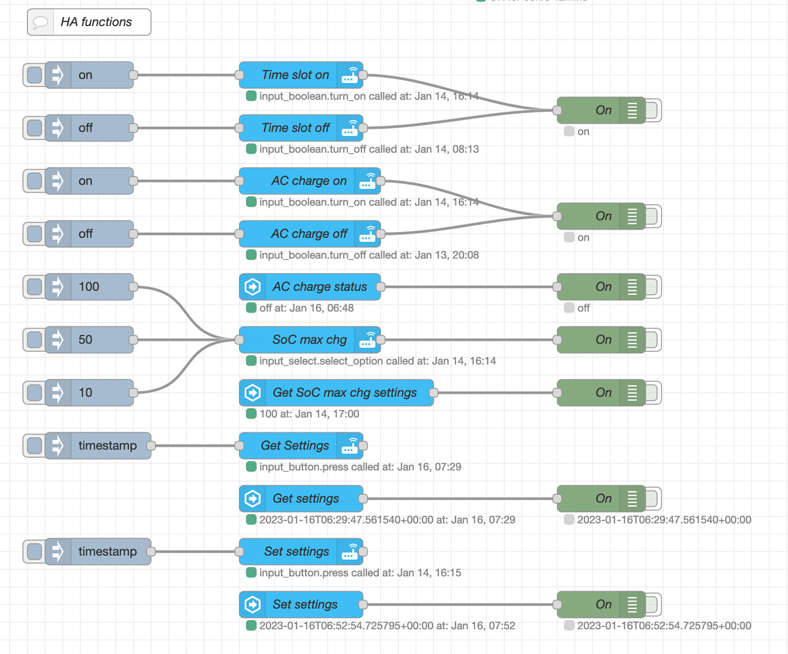Toggle debug output for SoC max chg debug node
The width and height of the screenshot is (788, 654).
653,339
